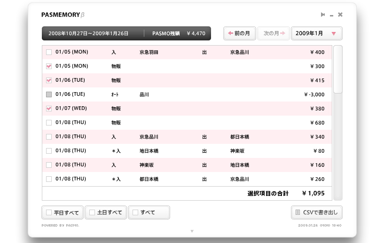Minimize the PASMEMORY window

(331, 16)
